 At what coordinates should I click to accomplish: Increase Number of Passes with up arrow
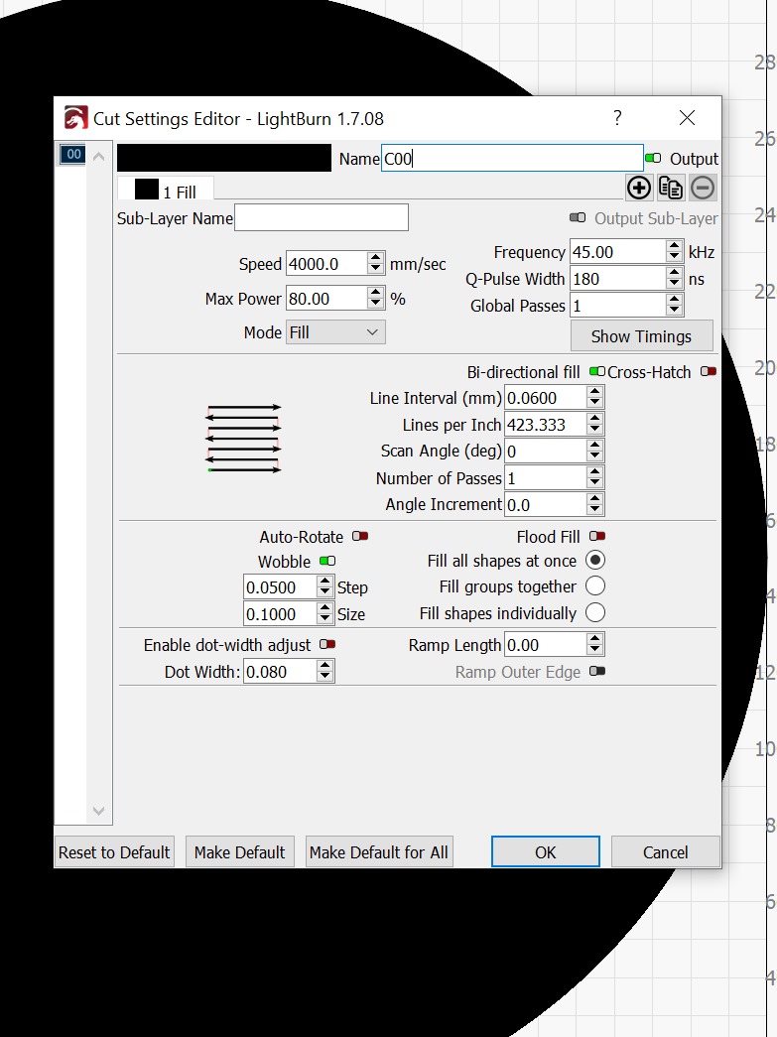[594, 472]
